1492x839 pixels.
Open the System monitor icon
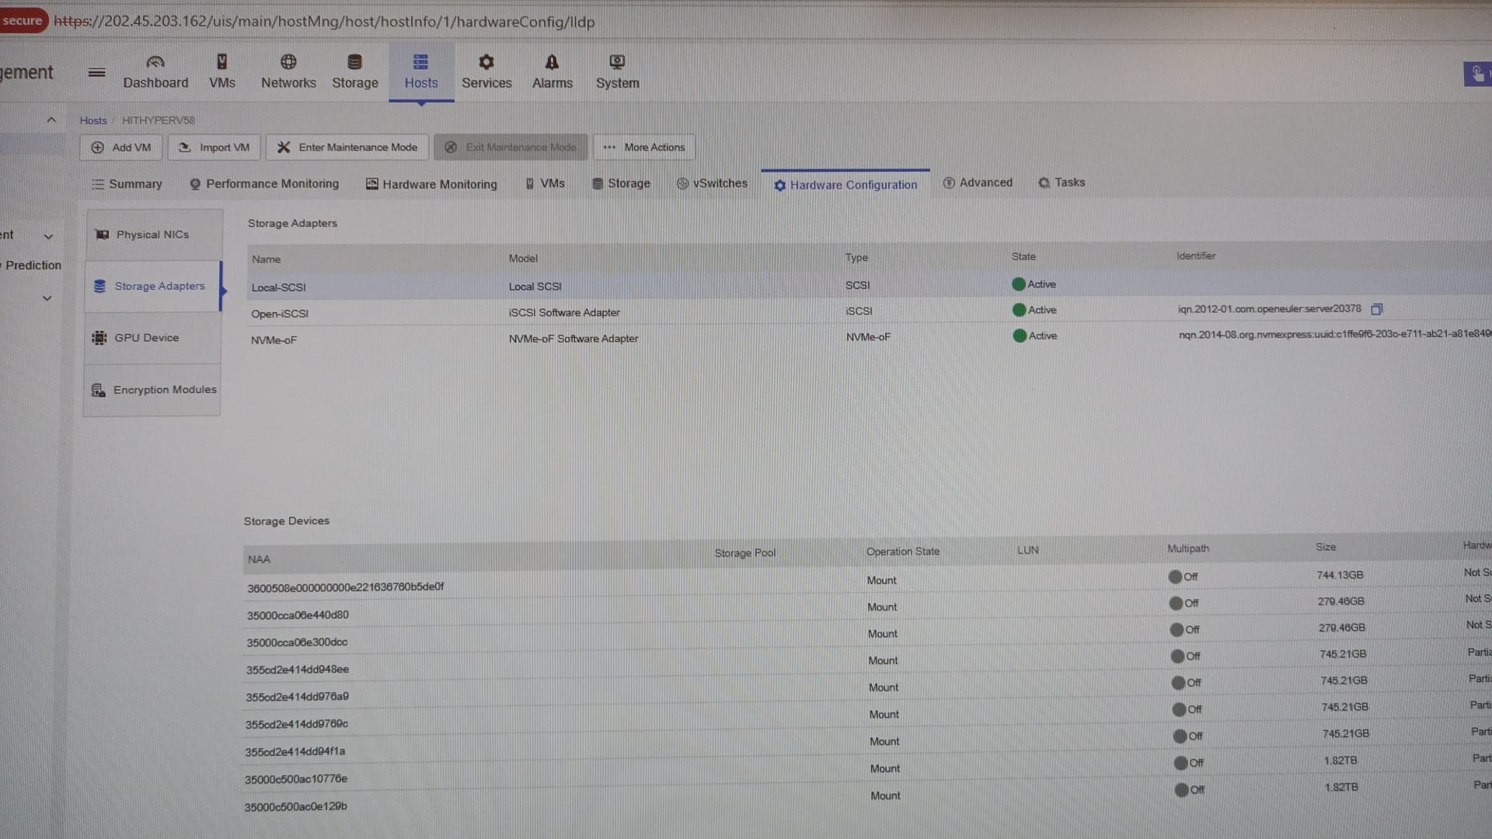[617, 62]
